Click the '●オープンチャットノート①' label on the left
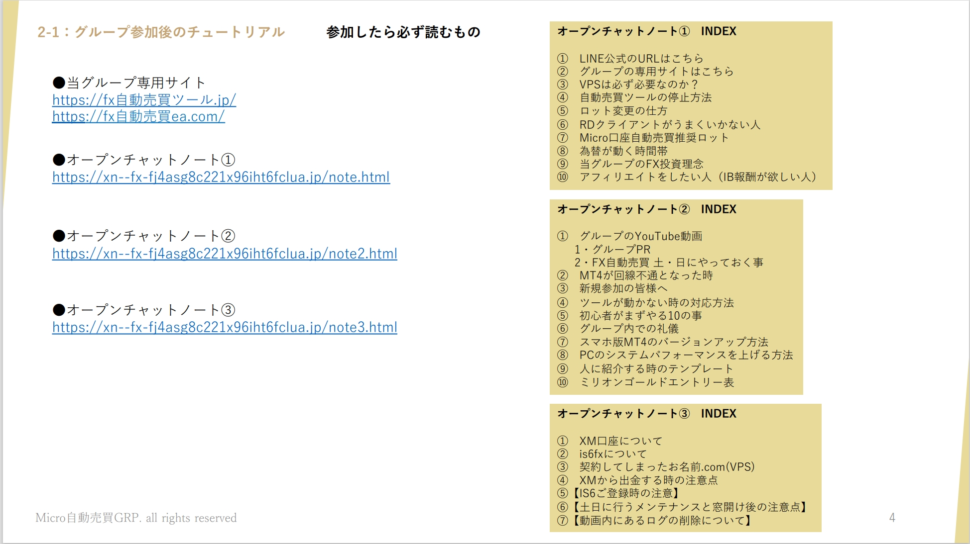This screenshot has width=970, height=544. tap(144, 160)
